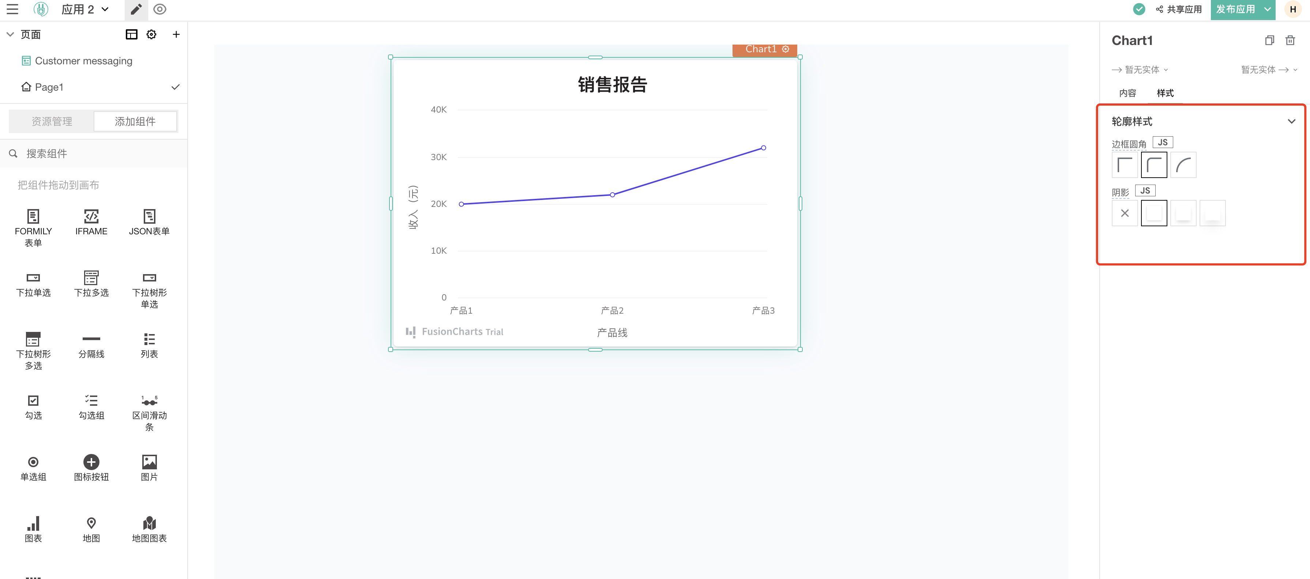Select the medium rounded border radius option
This screenshot has height=579, width=1310.
(1154, 165)
